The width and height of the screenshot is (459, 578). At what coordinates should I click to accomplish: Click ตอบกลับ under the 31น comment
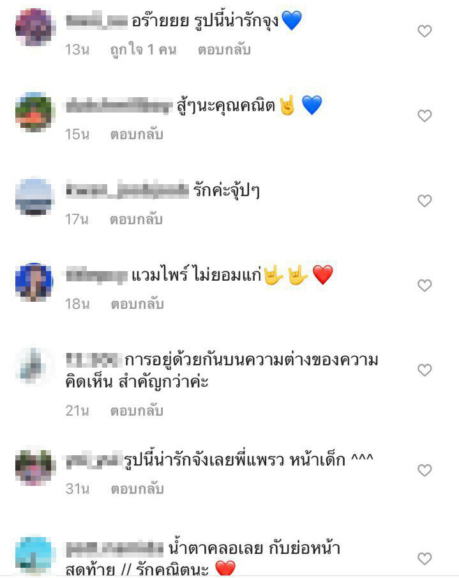click(x=137, y=488)
